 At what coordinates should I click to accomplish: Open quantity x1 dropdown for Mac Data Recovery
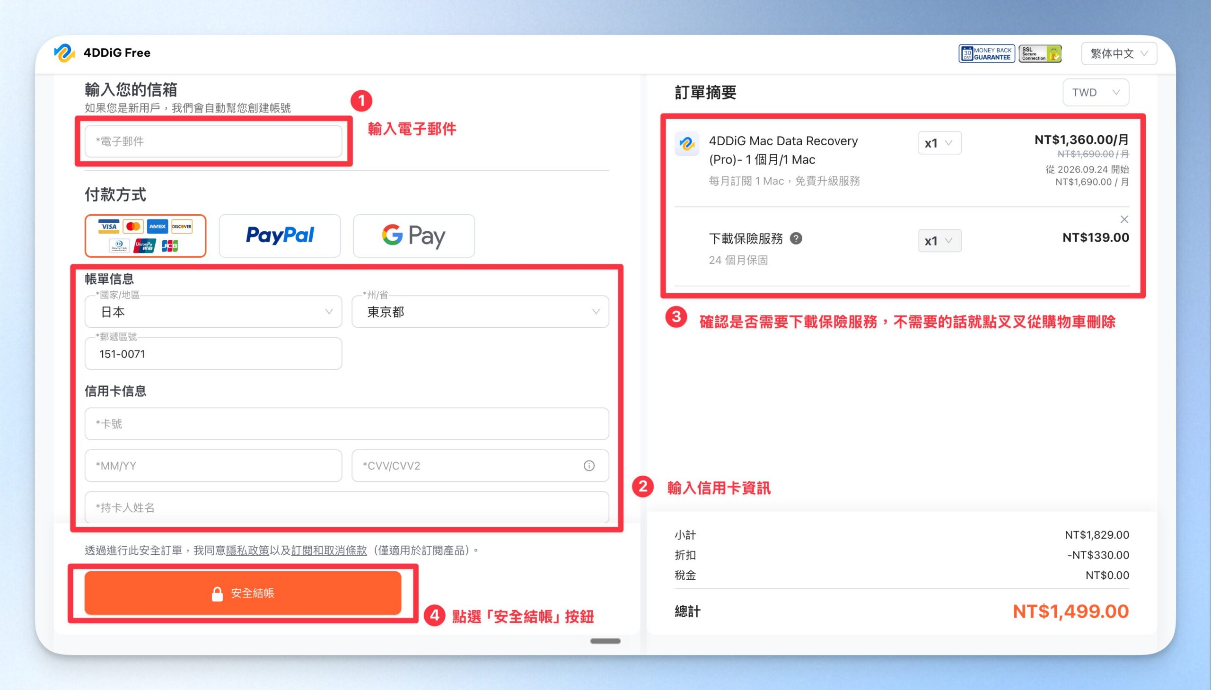coord(939,143)
